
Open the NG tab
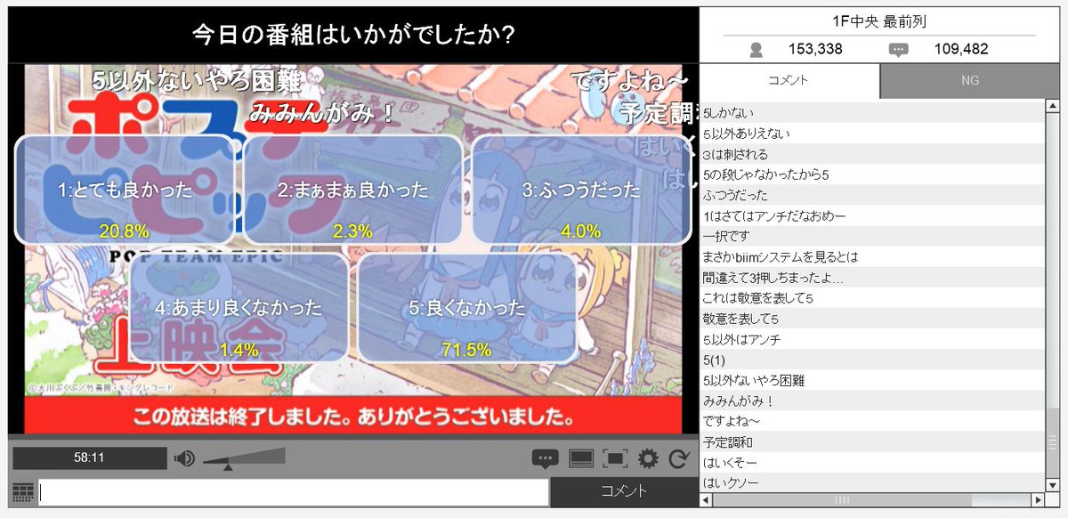969,80
